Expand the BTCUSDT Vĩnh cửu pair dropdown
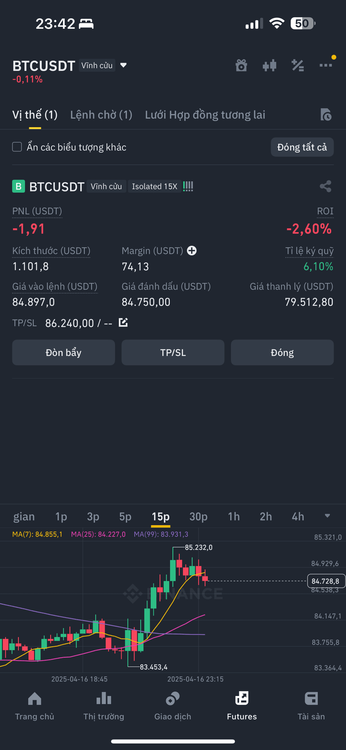The height and width of the screenshot is (750, 346). (x=123, y=66)
